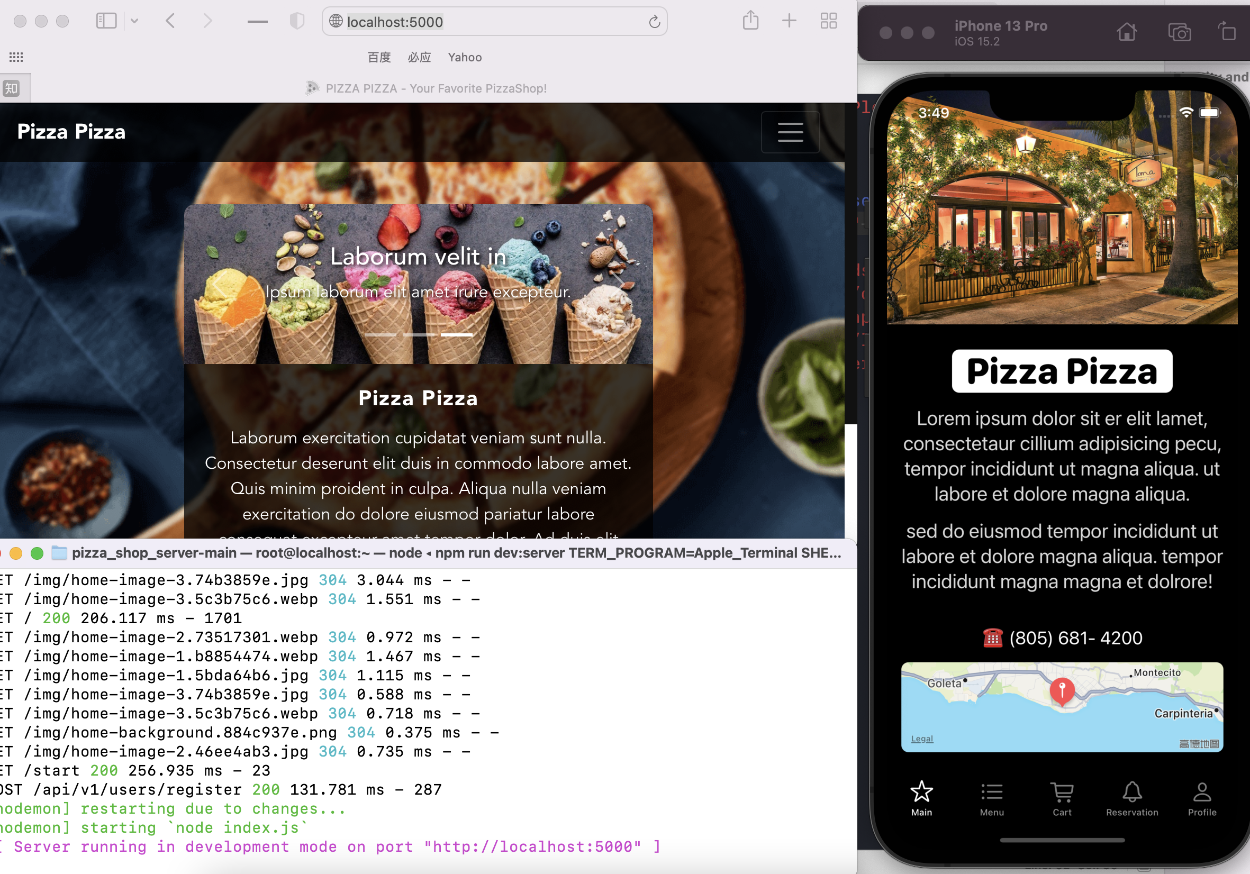The height and width of the screenshot is (874, 1250).
Task: Tap the phone number (805) 681-4200
Action: coord(1075,638)
